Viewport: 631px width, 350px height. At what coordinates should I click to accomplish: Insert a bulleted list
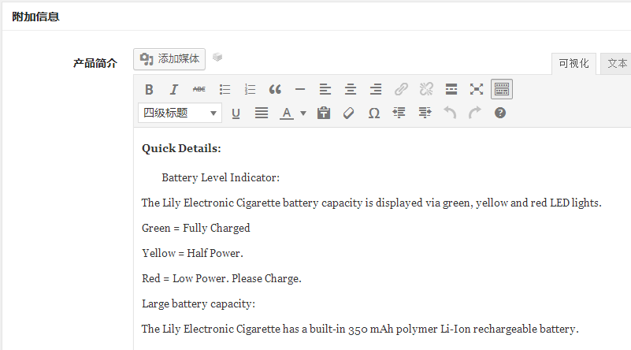225,89
